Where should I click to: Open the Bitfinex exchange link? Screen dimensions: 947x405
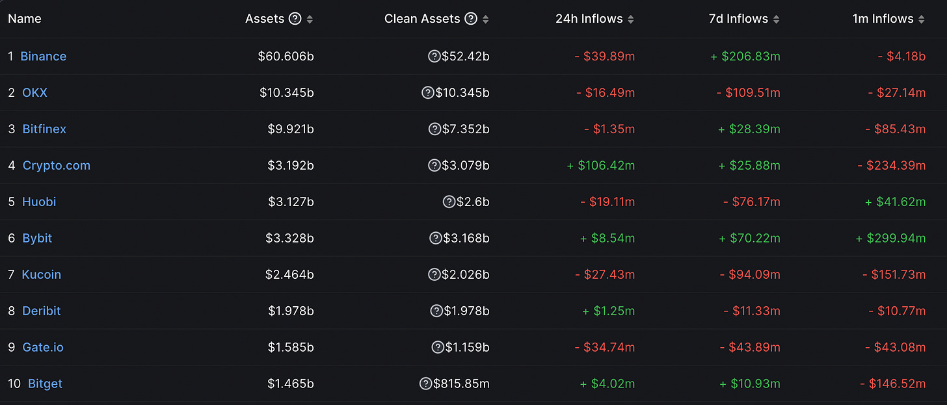tap(44, 129)
